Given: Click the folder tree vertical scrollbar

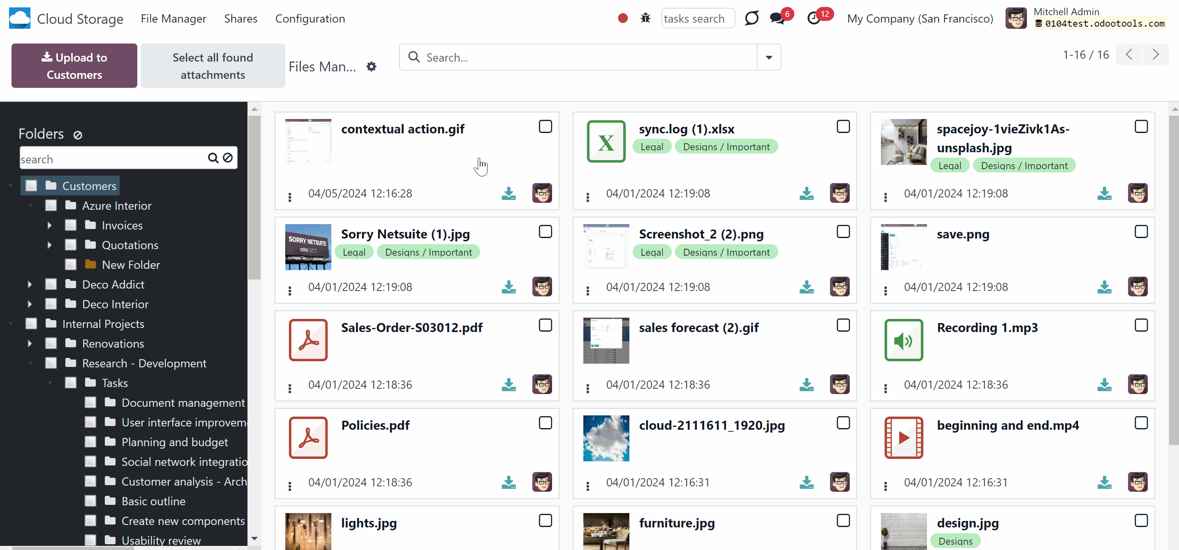Looking at the screenshot, I should (x=254, y=197).
